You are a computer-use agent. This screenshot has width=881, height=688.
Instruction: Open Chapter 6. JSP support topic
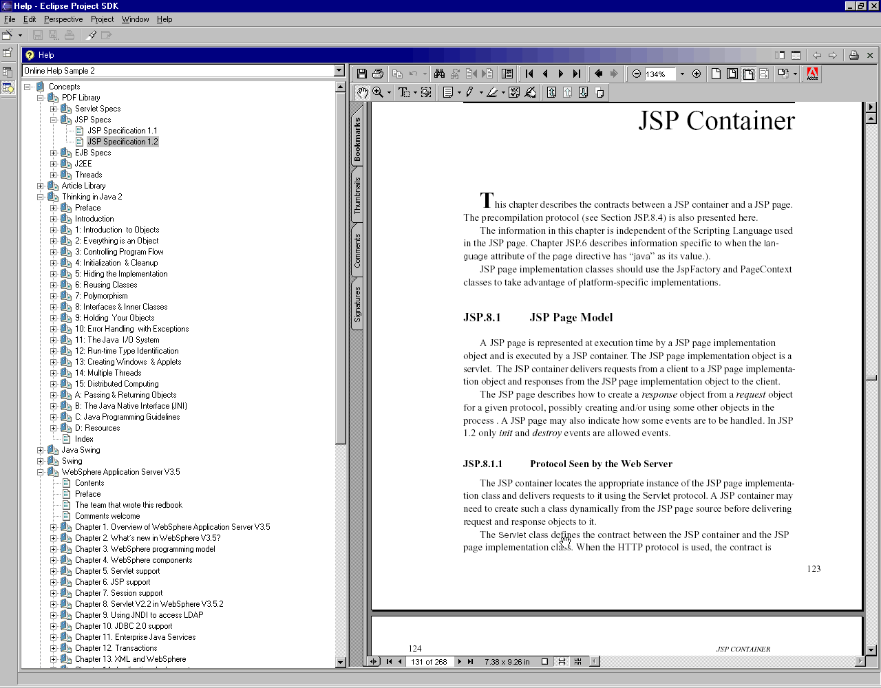pyautogui.click(x=112, y=582)
